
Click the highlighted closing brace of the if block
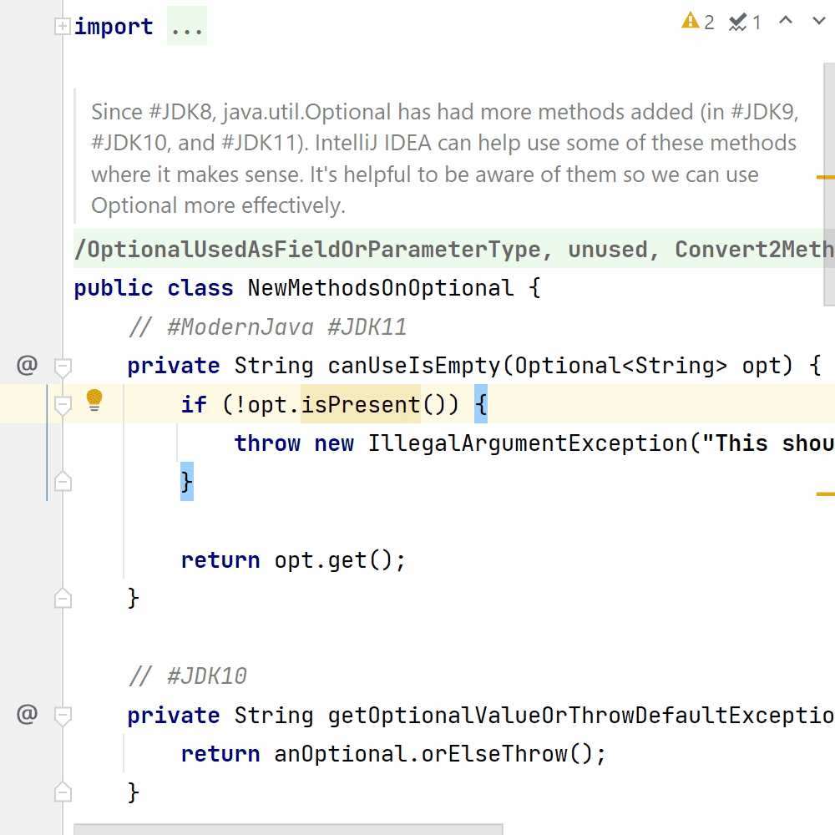click(187, 482)
